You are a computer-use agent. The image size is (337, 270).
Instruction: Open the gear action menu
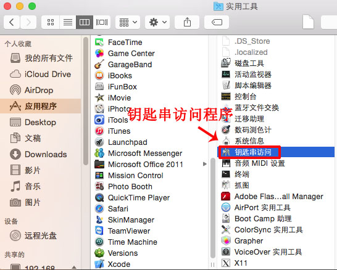(x=157, y=22)
